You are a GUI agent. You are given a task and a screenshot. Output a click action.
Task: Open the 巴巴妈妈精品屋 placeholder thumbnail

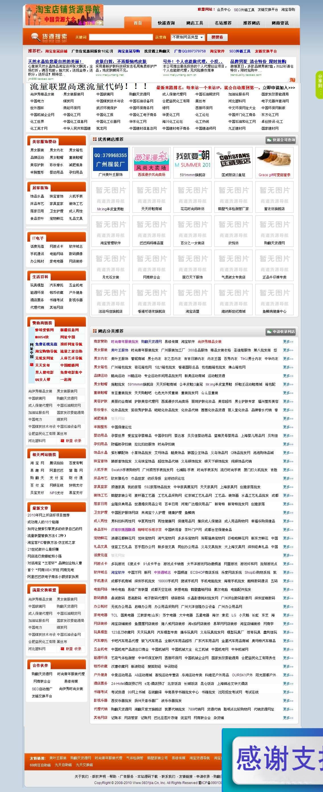pos(151,231)
